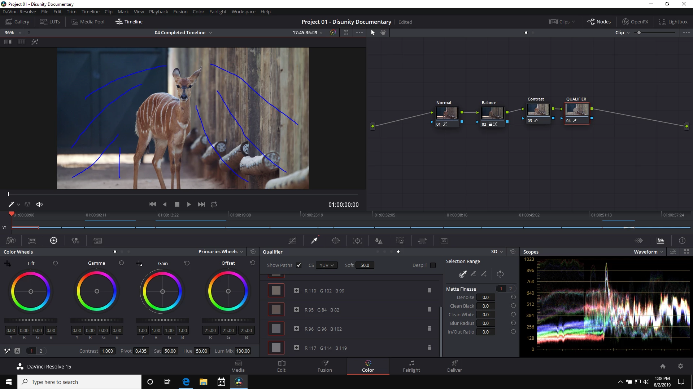Open the Tracker palette icon
693x389 pixels.
(x=357, y=241)
